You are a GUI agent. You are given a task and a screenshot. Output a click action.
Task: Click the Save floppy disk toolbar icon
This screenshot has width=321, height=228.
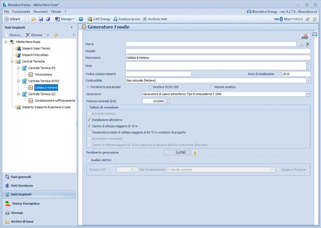coord(41,19)
